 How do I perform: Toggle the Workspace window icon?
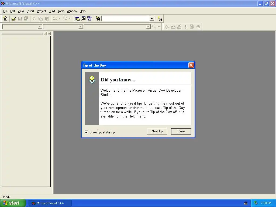[x=77, y=19]
